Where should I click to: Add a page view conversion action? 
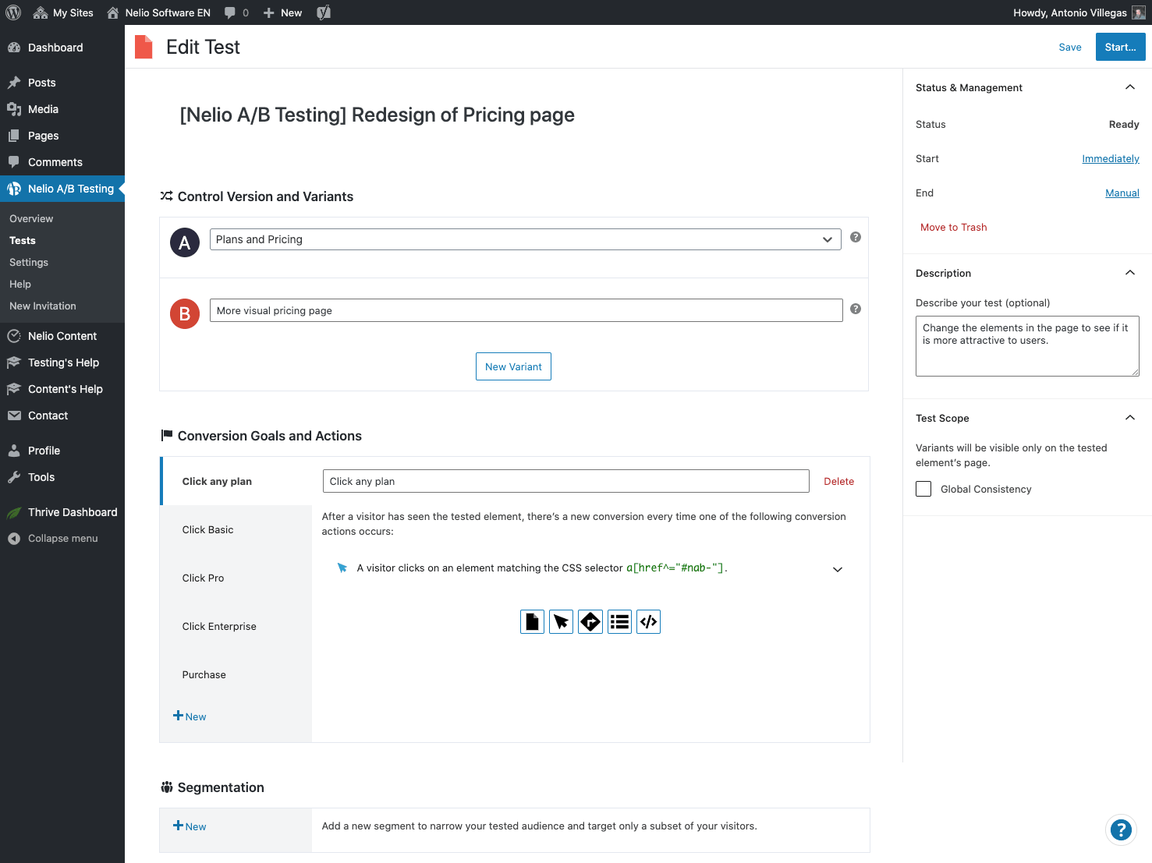point(532,622)
